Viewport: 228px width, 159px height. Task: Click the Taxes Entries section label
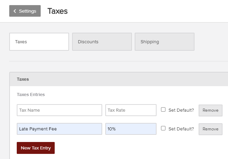[x=31, y=94]
